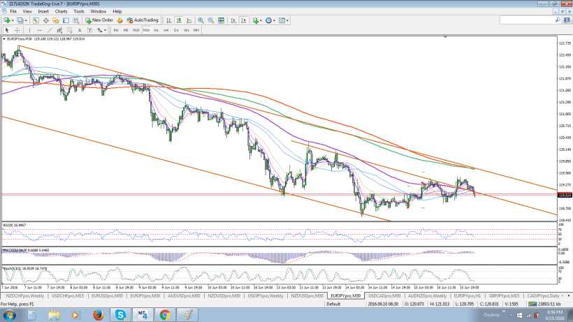Zoom out on the chart
The width and height of the screenshot is (573, 322).
pos(211,20)
